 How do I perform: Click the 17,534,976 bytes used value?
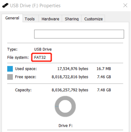(73, 69)
